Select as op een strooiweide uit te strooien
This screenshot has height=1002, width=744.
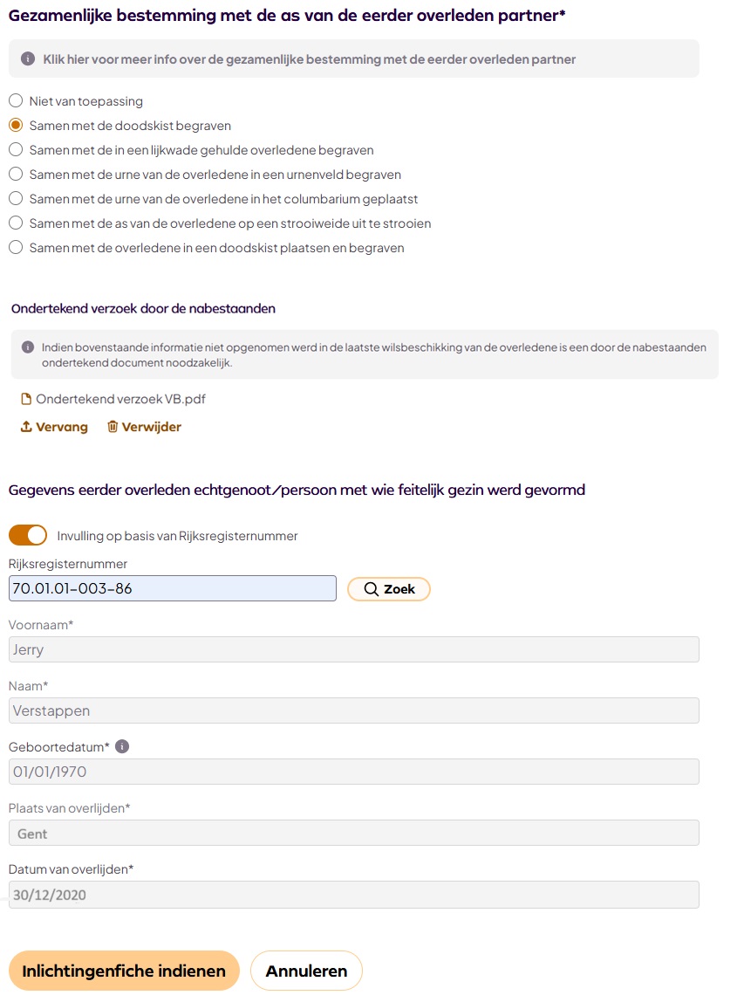click(x=15, y=223)
